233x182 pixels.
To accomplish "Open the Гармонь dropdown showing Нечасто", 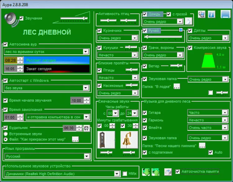I will point(208,120).
